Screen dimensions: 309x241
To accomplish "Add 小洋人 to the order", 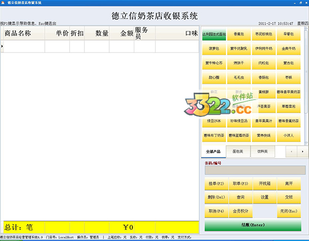I will point(288,136).
